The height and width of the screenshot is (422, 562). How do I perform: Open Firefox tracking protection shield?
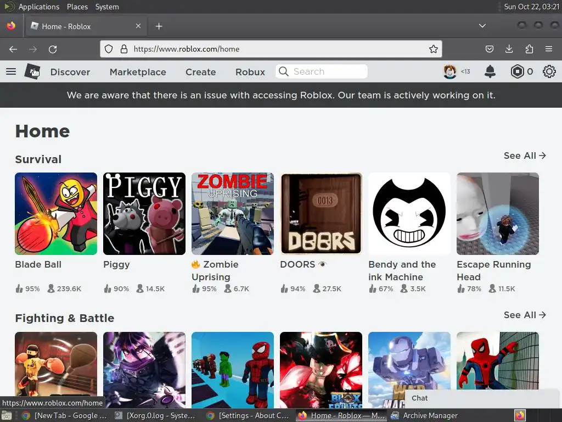tap(109, 49)
